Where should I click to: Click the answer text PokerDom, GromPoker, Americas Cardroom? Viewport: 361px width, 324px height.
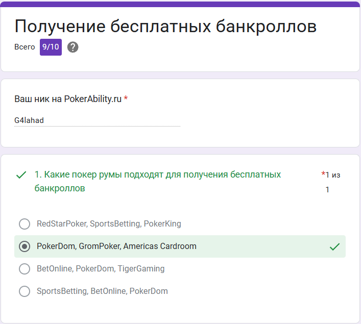coord(116,246)
